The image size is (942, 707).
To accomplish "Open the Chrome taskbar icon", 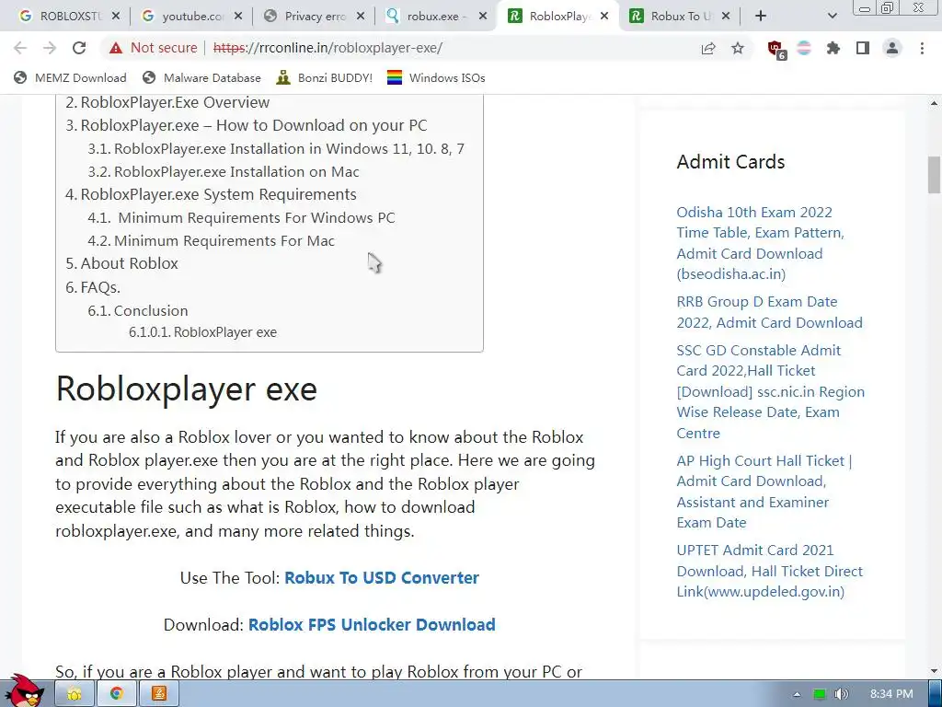I will point(117,694).
